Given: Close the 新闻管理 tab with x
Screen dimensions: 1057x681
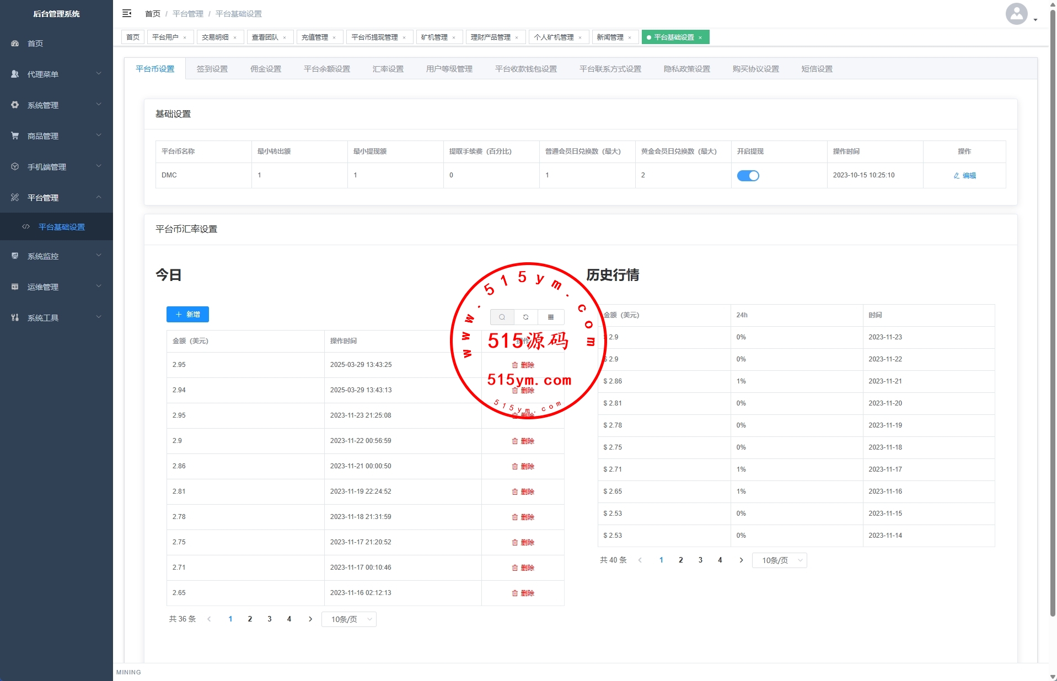Looking at the screenshot, I should (630, 37).
